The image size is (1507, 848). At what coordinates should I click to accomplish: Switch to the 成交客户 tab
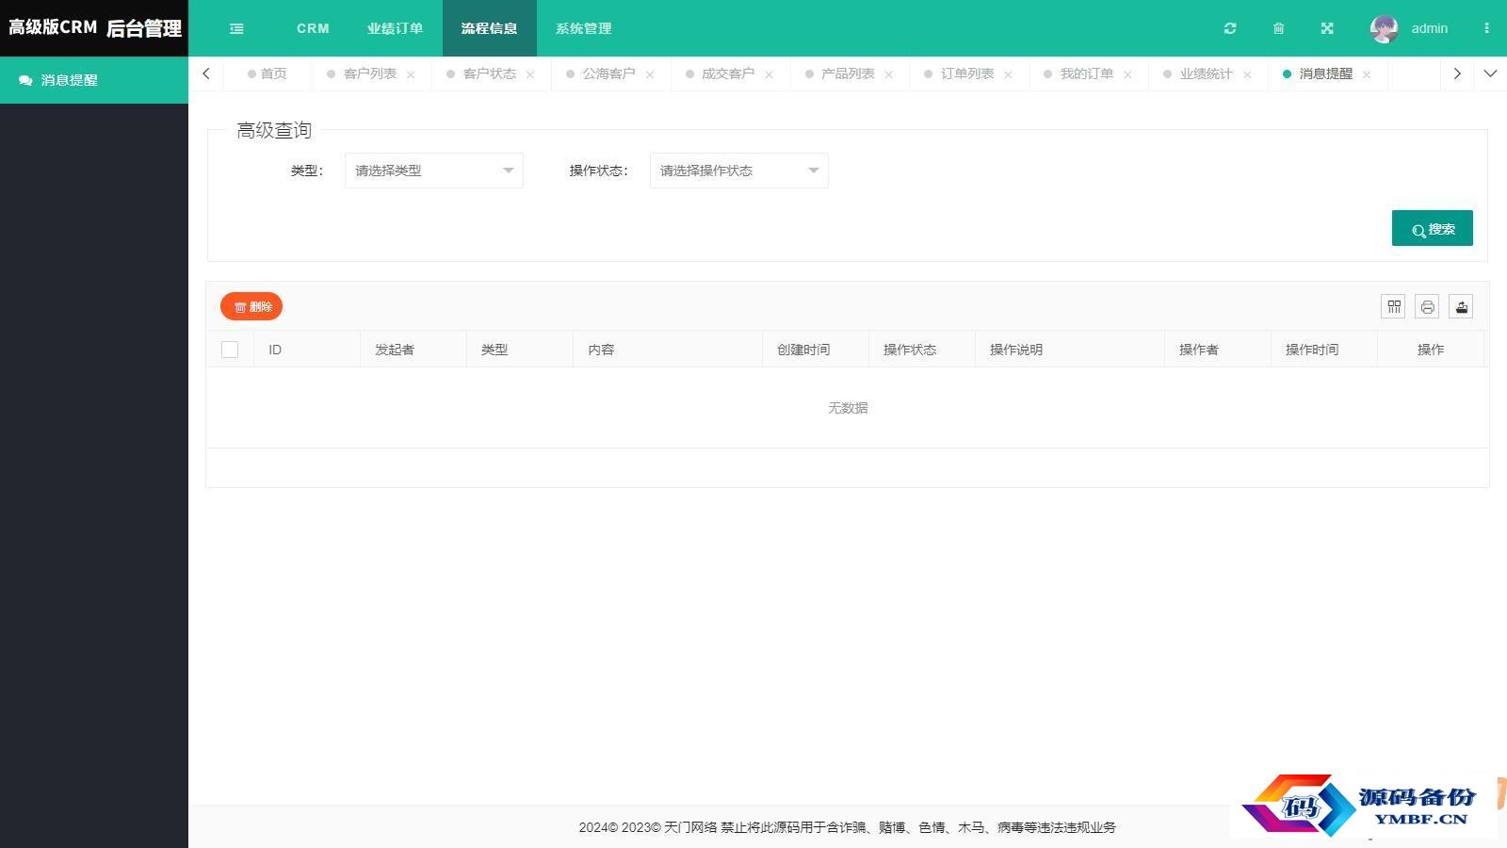[x=728, y=73]
